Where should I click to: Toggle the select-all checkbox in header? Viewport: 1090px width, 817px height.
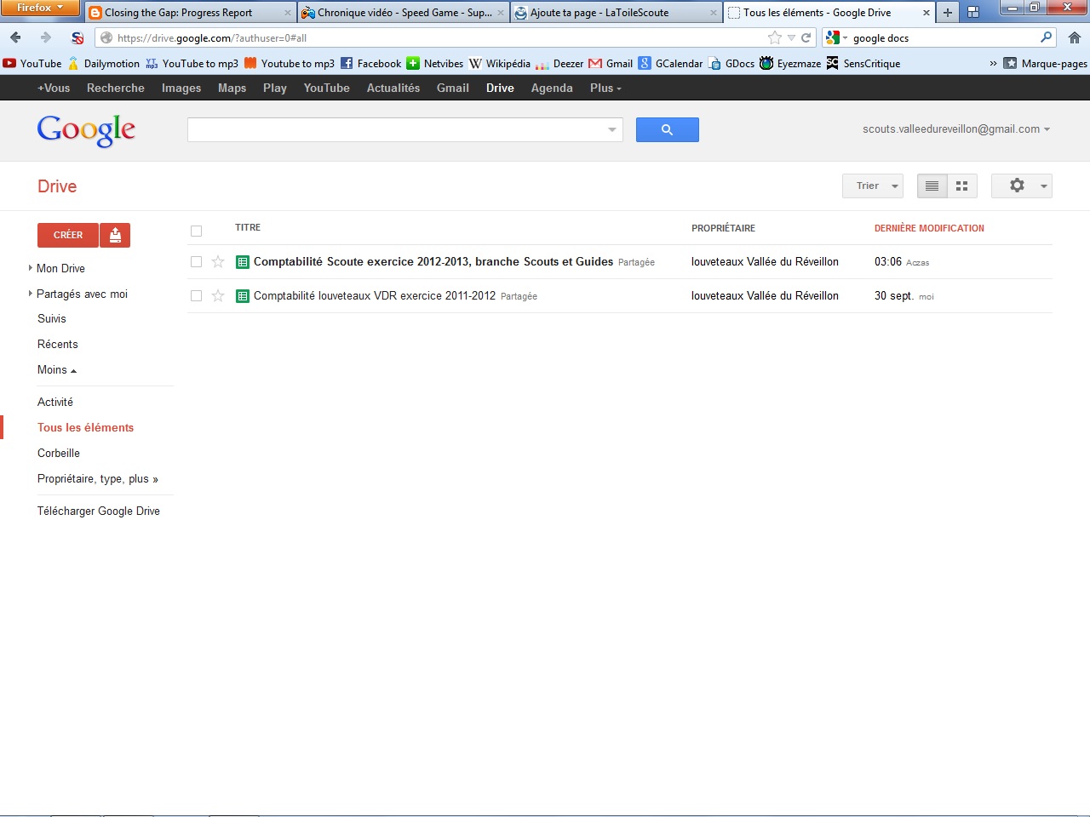click(x=196, y=231)
